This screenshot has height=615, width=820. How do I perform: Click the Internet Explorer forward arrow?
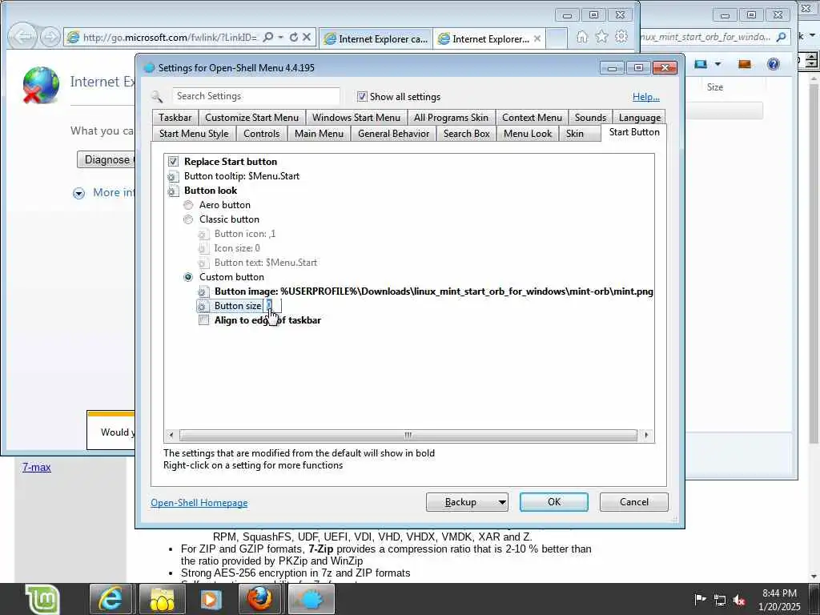click(x=50, y=37)
